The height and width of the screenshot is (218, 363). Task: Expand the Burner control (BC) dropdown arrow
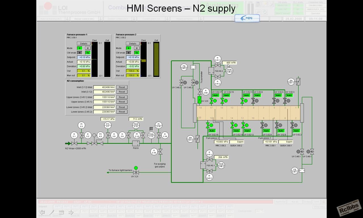[x=100, y=19]
